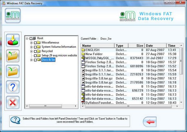Go back using the red arrow button

(150, 122)
